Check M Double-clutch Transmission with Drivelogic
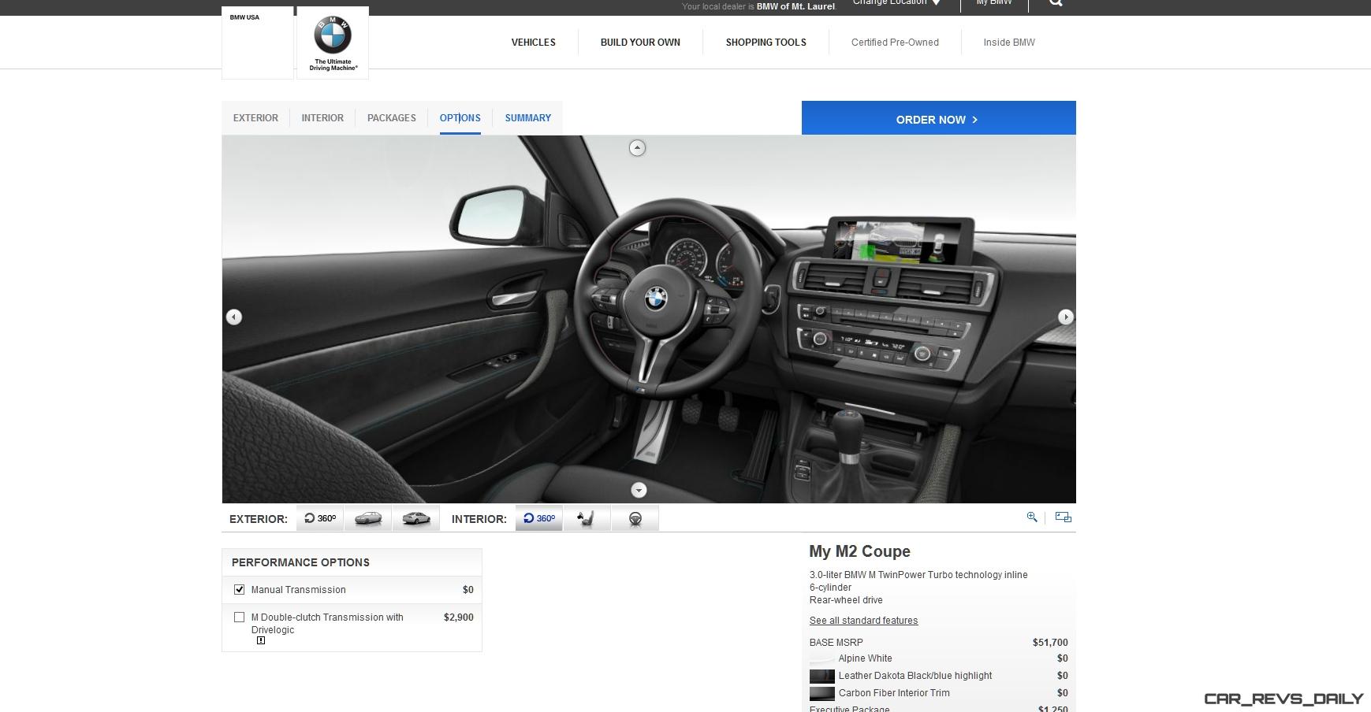The image size is (1371, 712). click(239, 617)
